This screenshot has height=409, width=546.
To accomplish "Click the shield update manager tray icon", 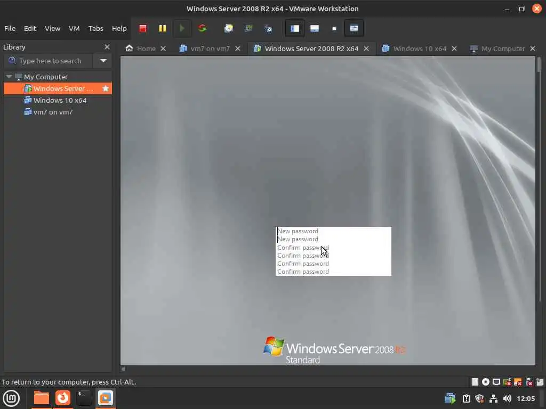I will coord(480,398).
